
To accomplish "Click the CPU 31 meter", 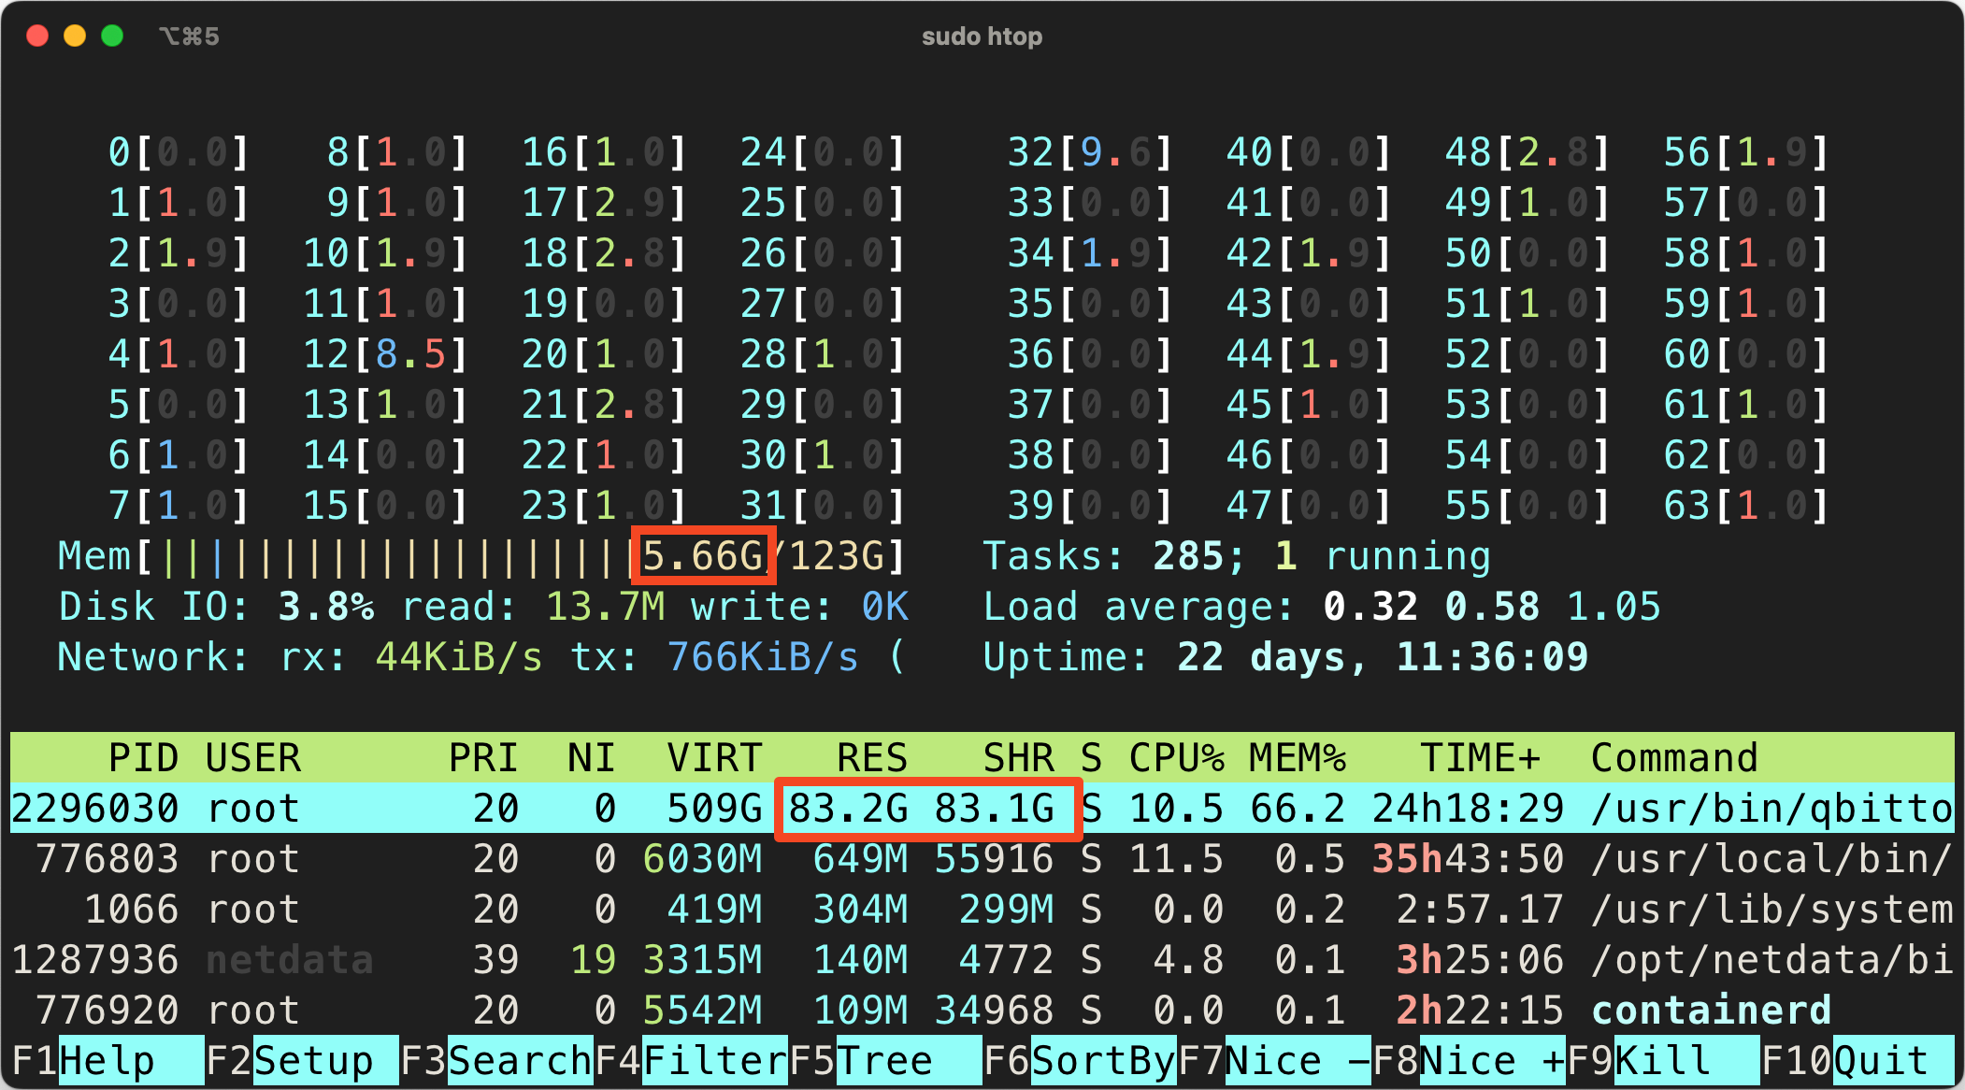I will pyautogui.click(x=824, y=506).
